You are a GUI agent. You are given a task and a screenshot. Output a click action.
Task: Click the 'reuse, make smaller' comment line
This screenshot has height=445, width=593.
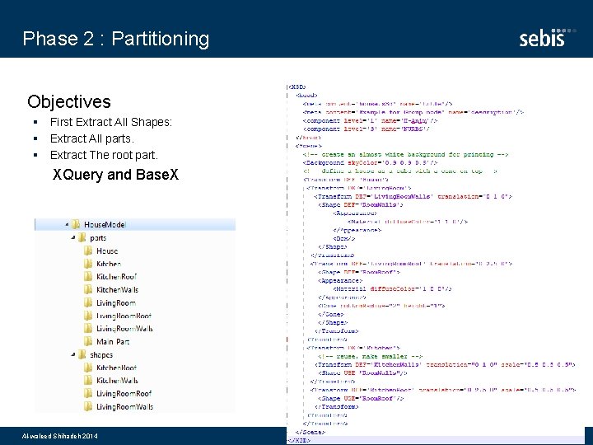[x=371, y=356]
